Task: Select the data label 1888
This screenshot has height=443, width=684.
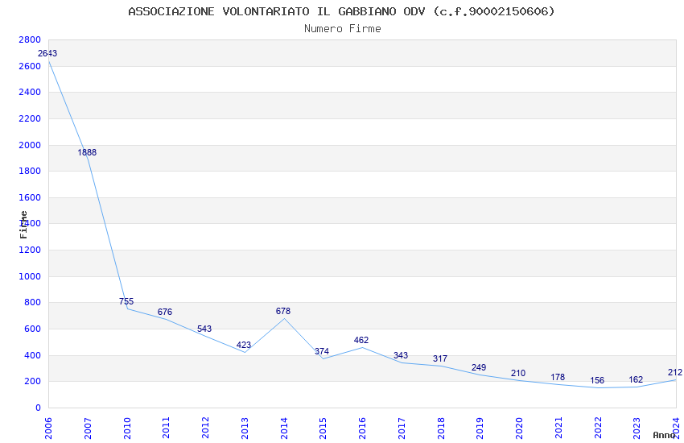Action: (x=87, y=152)
